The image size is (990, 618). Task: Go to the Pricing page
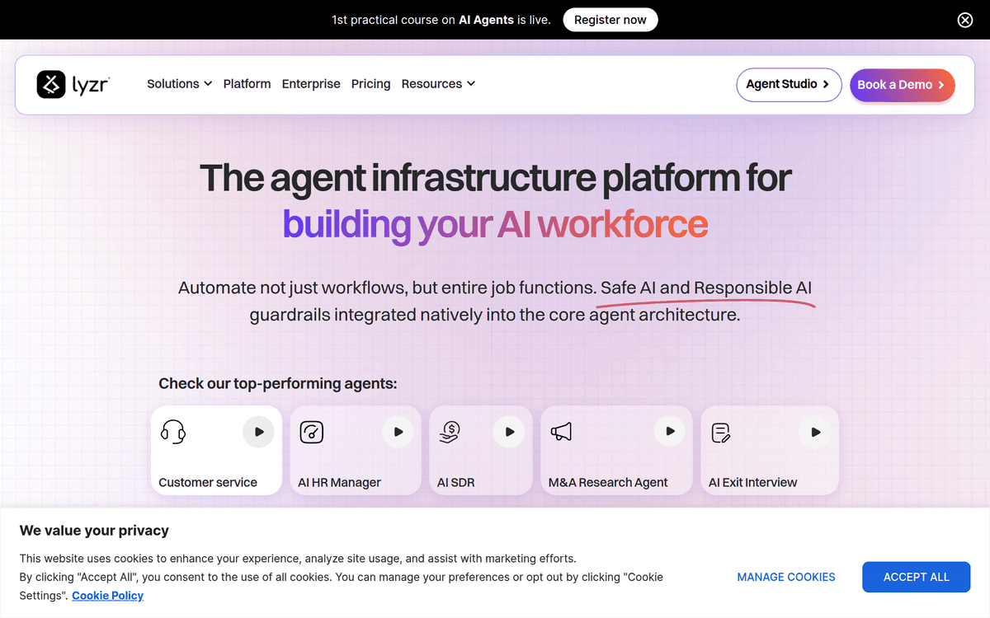point(370,84)
